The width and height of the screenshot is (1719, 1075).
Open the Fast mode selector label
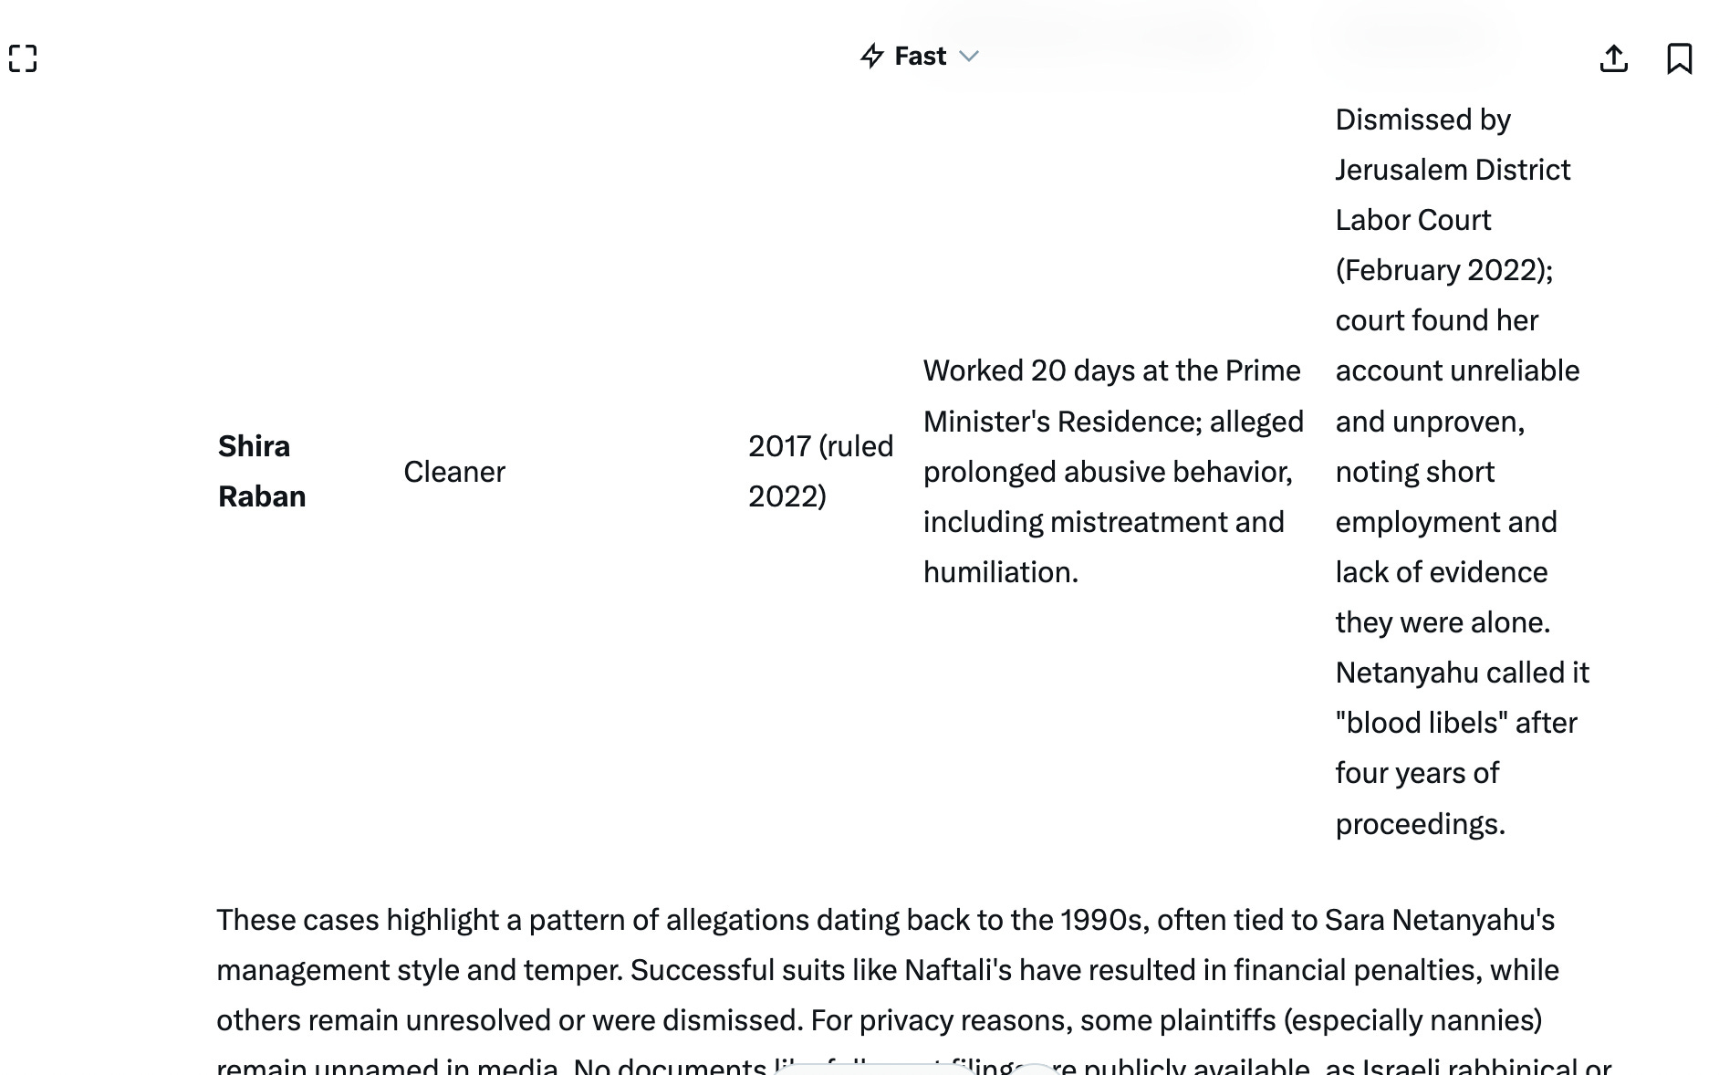point(920,57)
